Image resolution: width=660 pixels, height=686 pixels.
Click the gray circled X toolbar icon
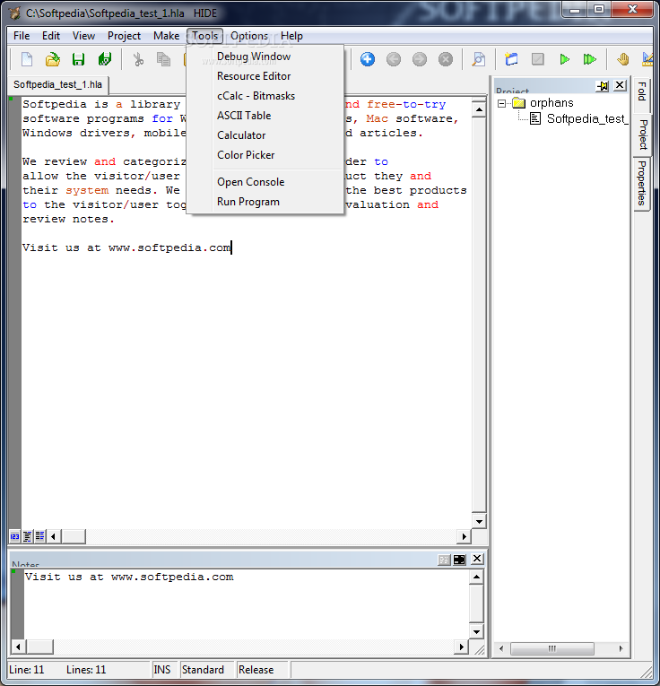[x=446, y=59]
